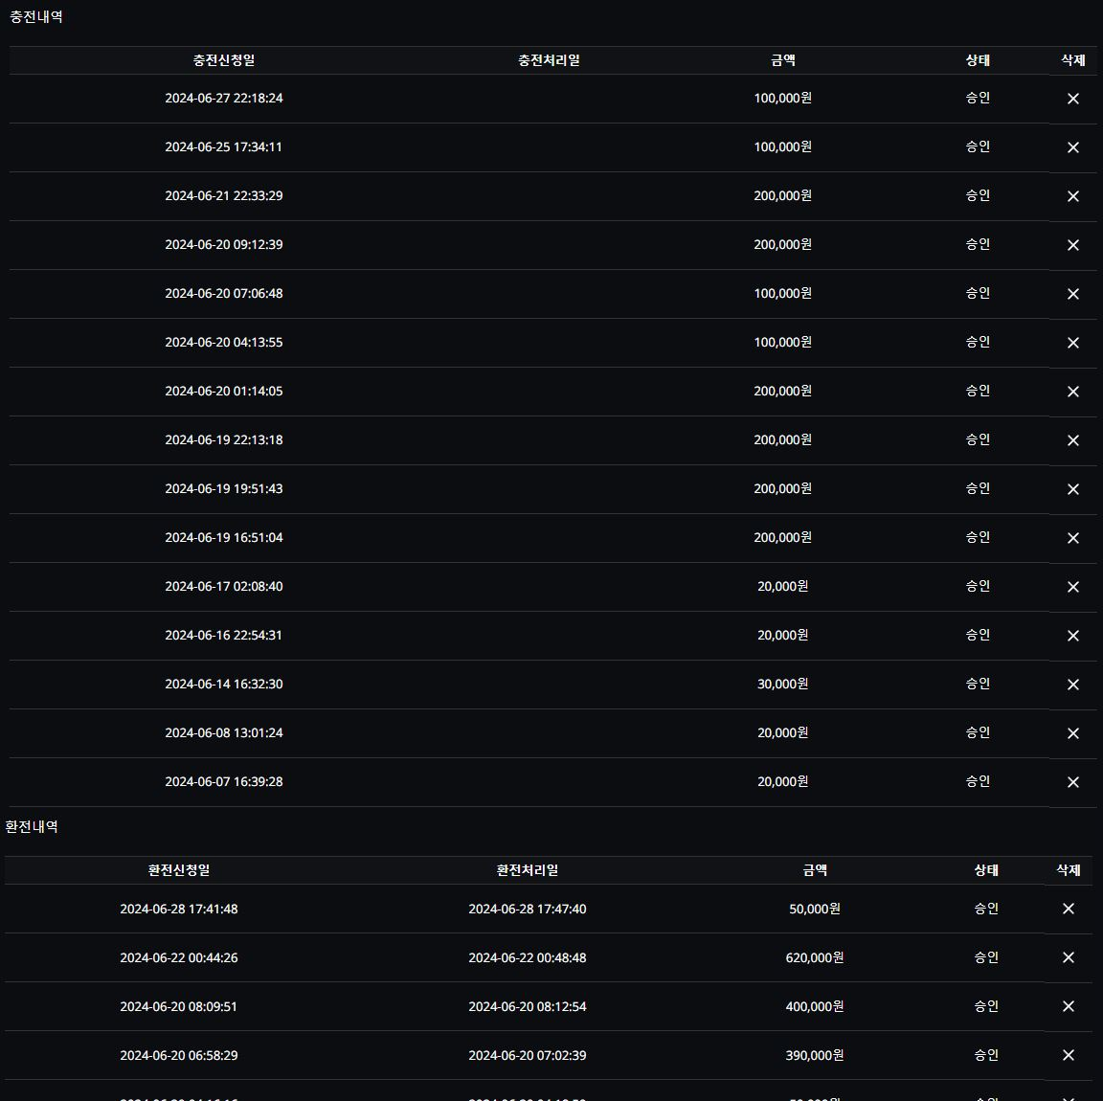The image size is (1103, 1101).
Task: Click the 환전처리일 column header
Action: click(x=528, y=870)
